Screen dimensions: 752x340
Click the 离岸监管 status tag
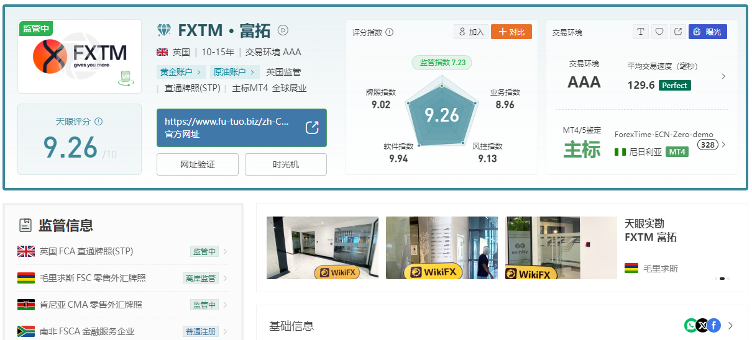point(201,278)
